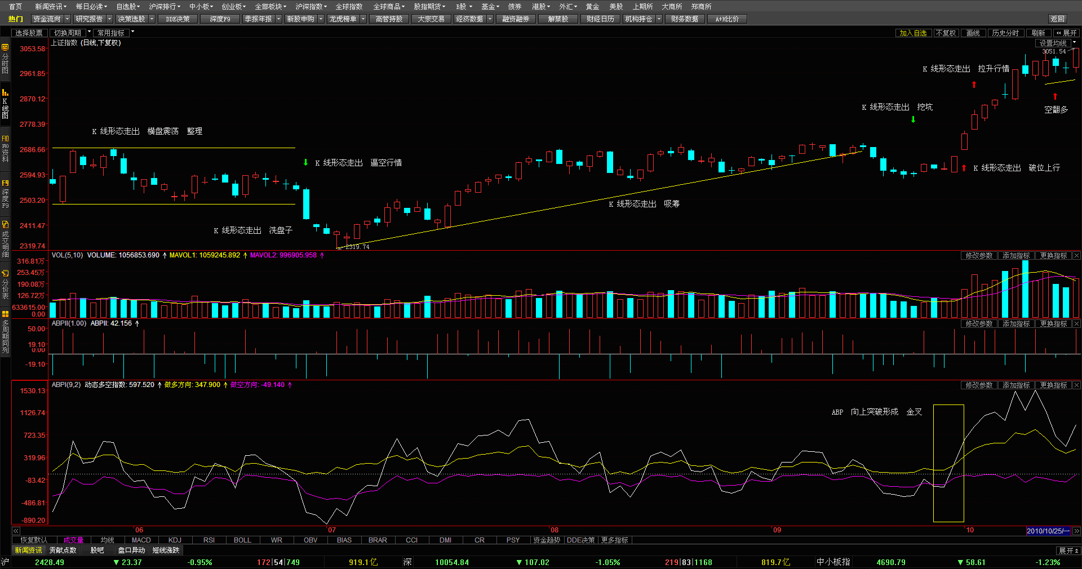
Task: Open the 全球指数 menu
Action: tap(349, 7)
